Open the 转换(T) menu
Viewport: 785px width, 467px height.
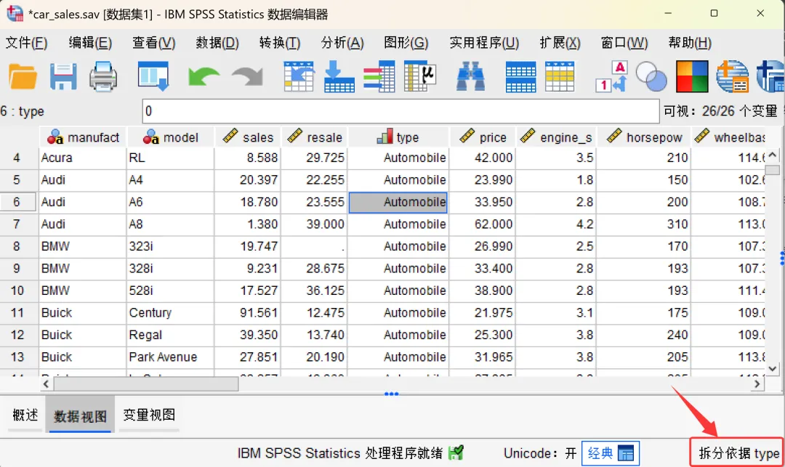(280, 43)
